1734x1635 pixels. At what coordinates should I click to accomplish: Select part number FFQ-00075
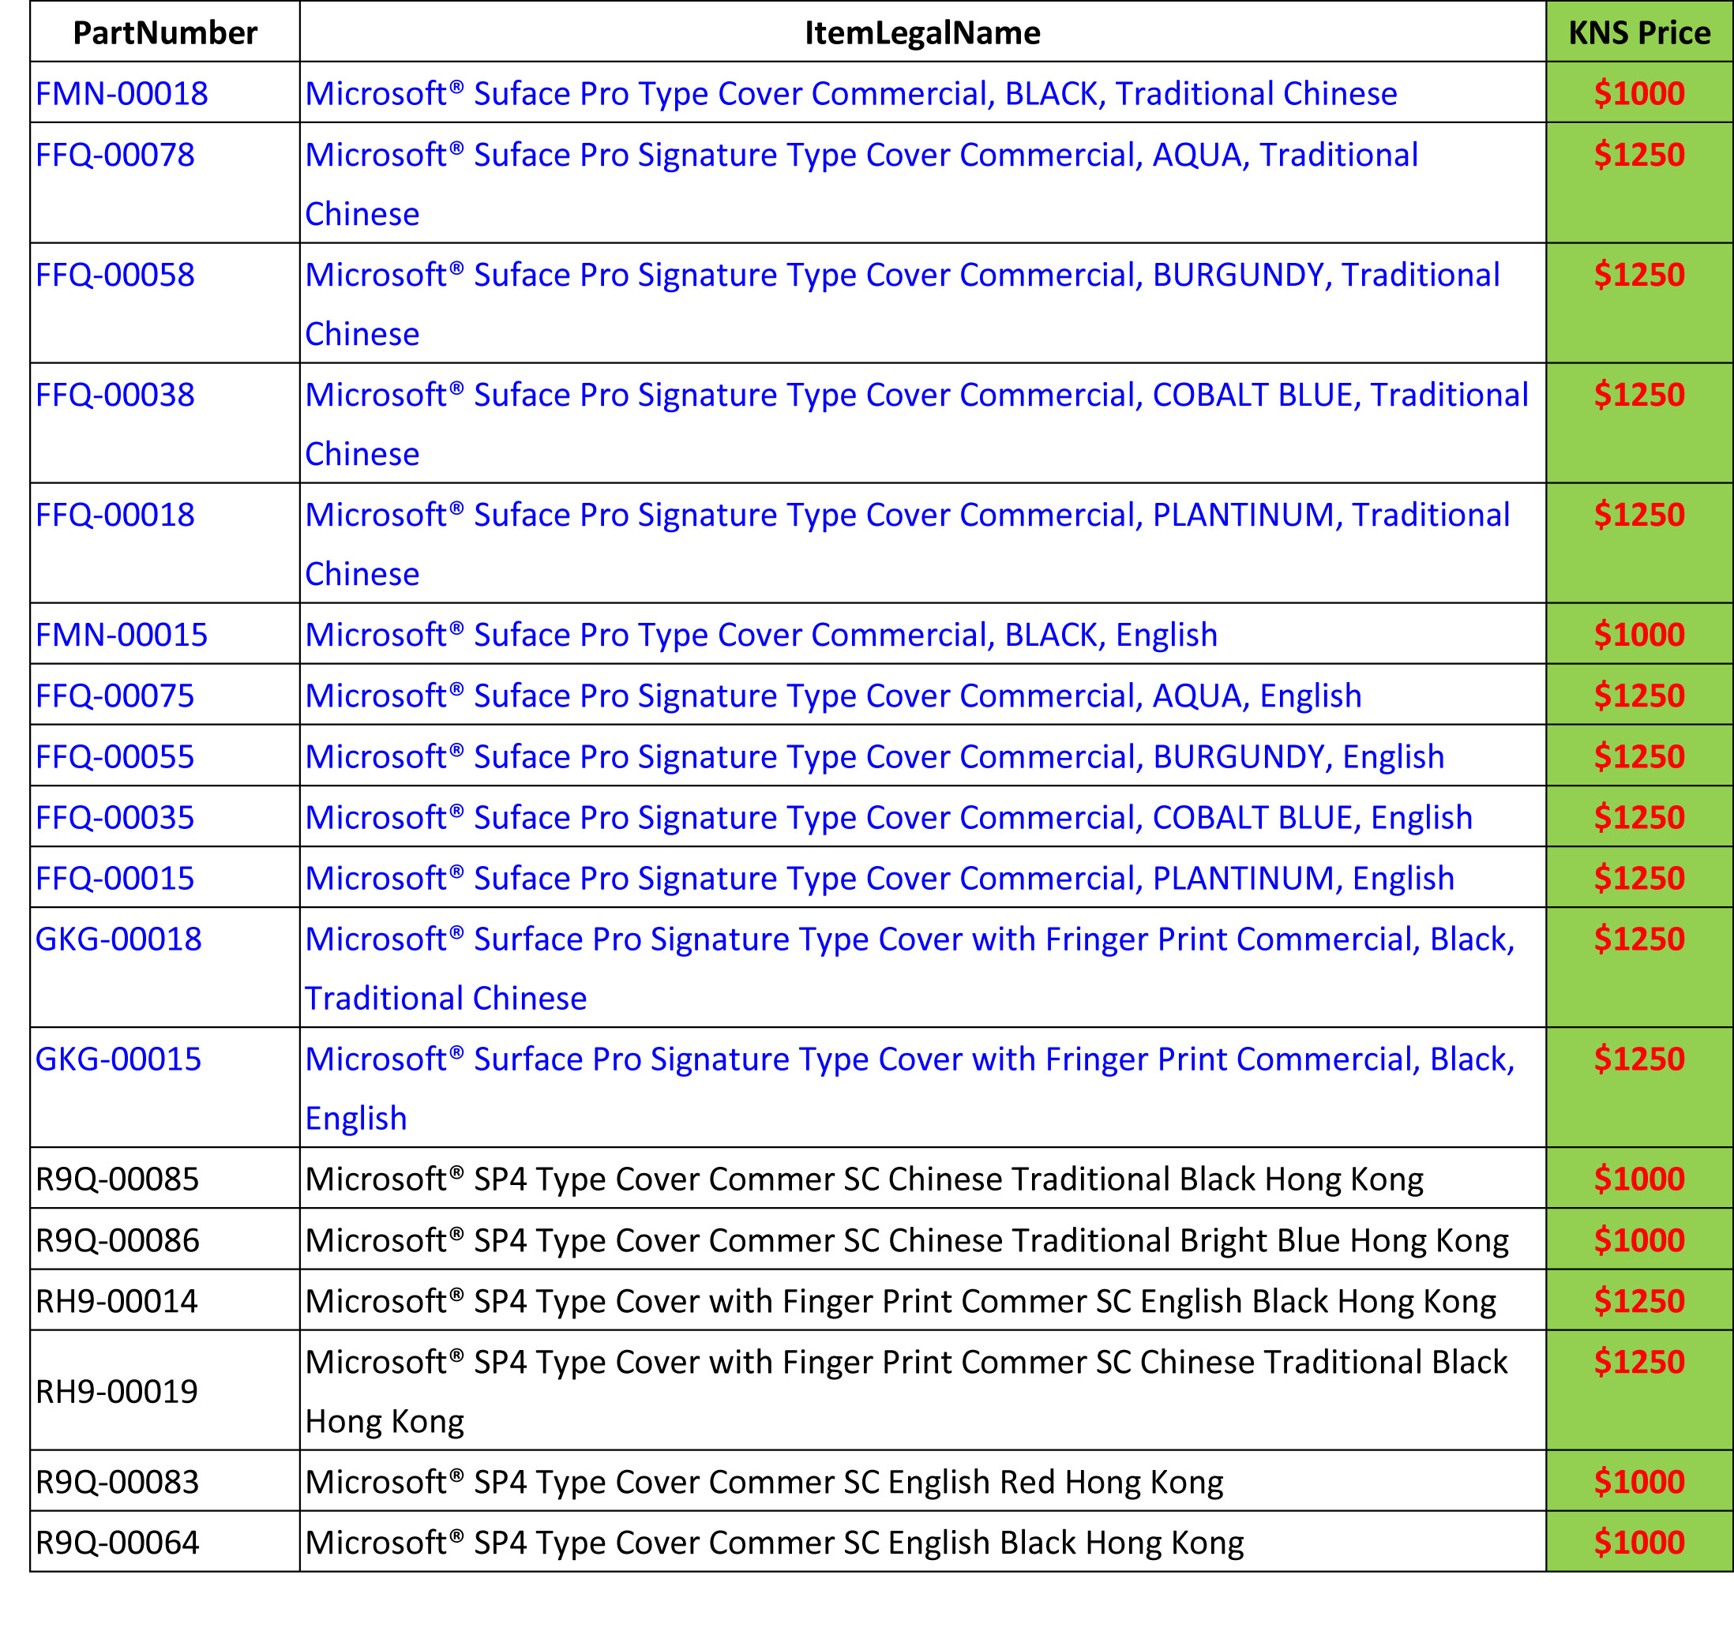click(x=115, y=696)
